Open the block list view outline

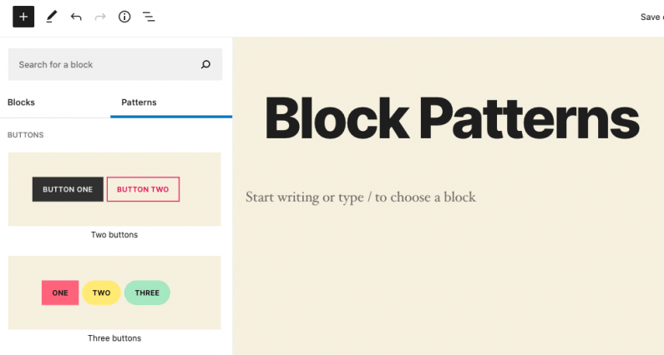pos(149,17)
